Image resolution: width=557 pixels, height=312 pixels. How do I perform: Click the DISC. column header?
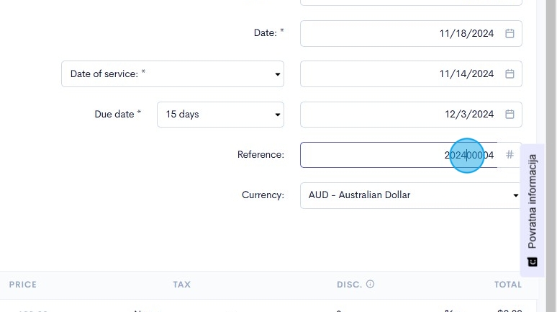[349, 285]
